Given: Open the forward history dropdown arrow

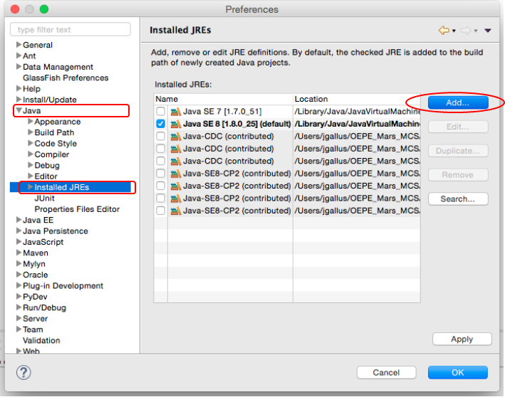Looking at the screenshot, I should 475,31.
